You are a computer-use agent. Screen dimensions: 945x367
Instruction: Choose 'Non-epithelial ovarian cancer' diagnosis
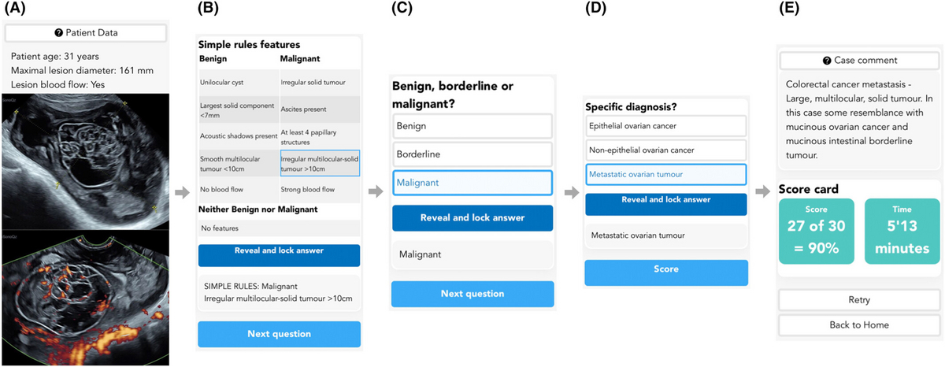(x=665, y=150)
